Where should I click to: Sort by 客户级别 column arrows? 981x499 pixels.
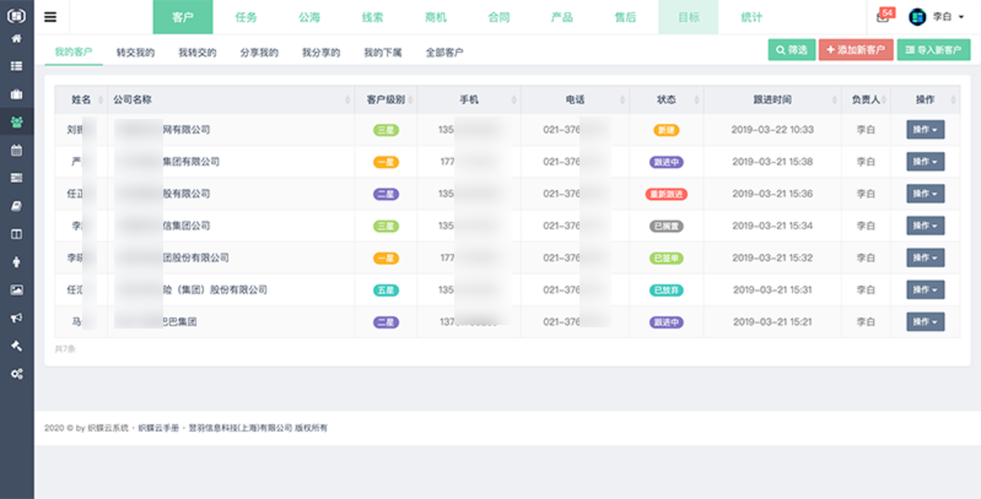coord(411,100)
